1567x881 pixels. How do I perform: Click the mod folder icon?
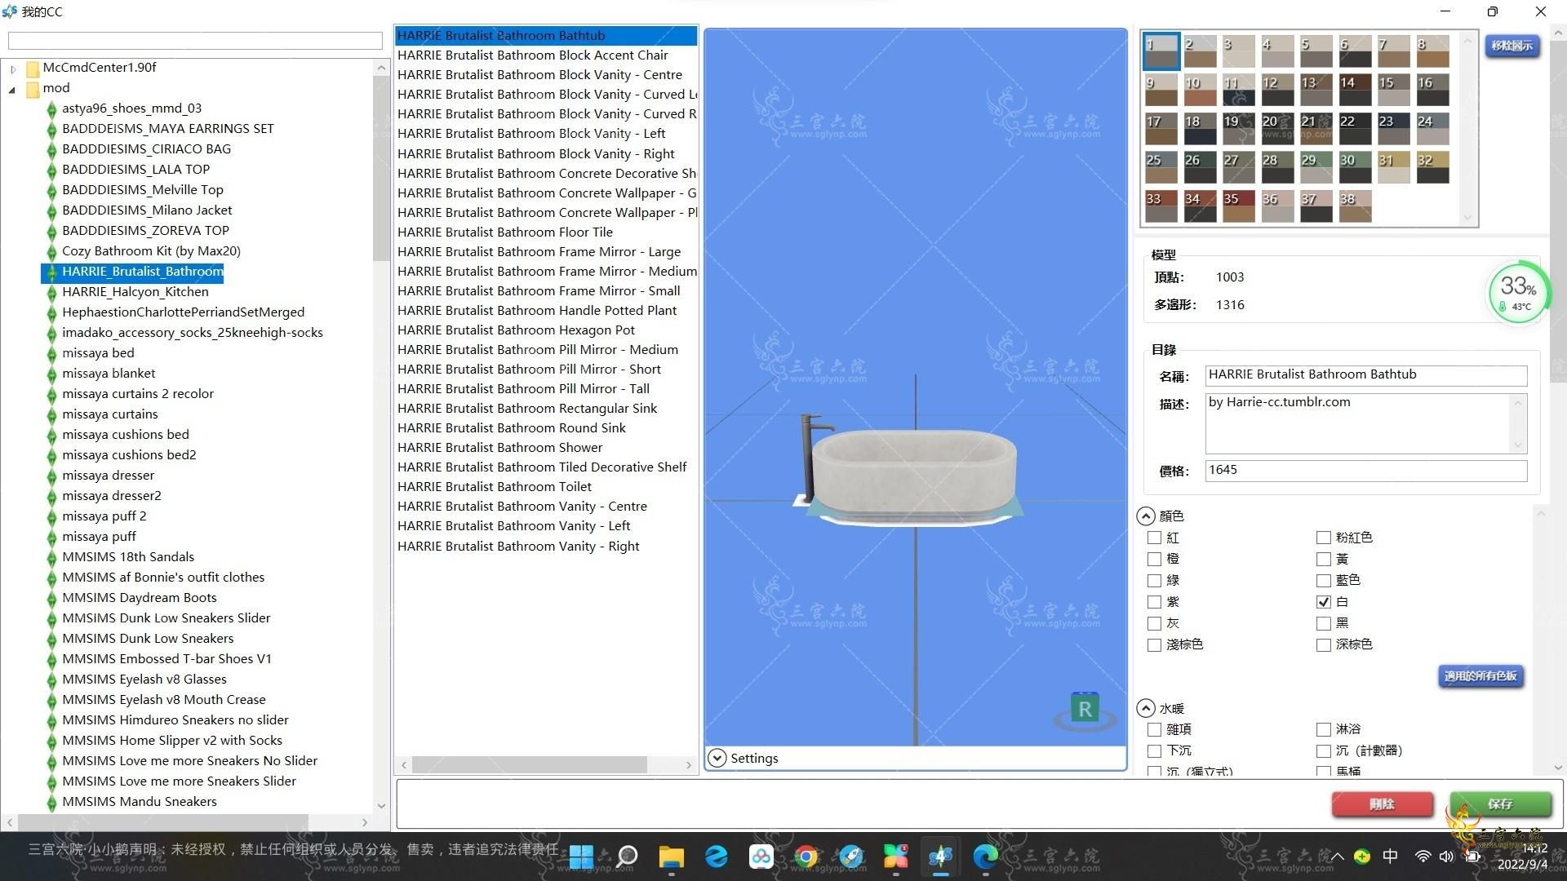(x=33, y=88)
